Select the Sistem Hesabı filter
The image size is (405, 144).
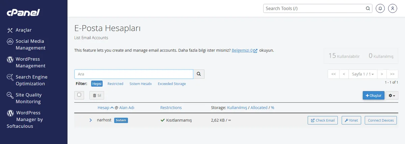pyautogui.click(x=140, y=84)
